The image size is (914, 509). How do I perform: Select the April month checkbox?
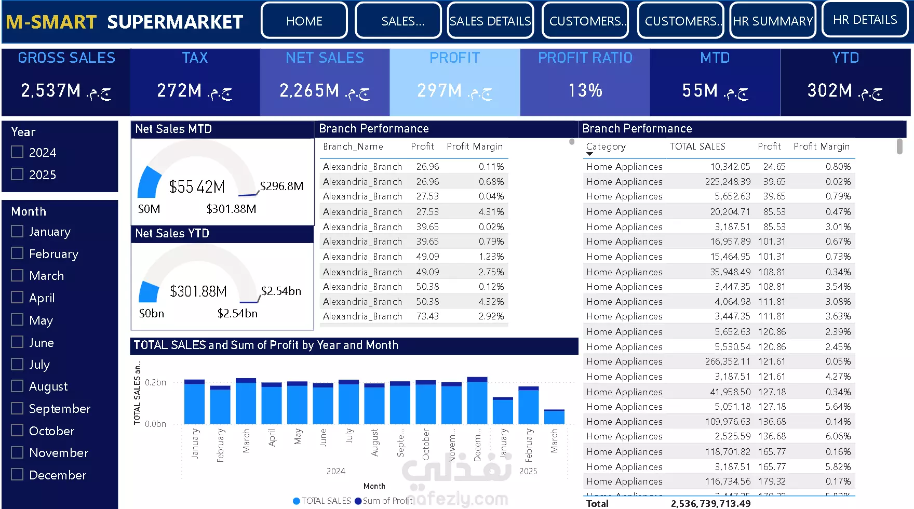(x=17, y=297)
